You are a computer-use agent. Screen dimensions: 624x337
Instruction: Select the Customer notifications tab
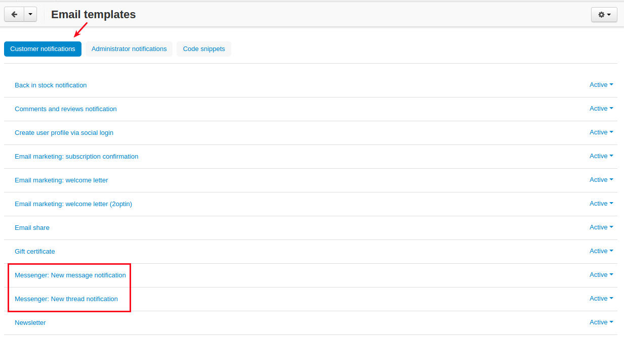tap(43, 49)
